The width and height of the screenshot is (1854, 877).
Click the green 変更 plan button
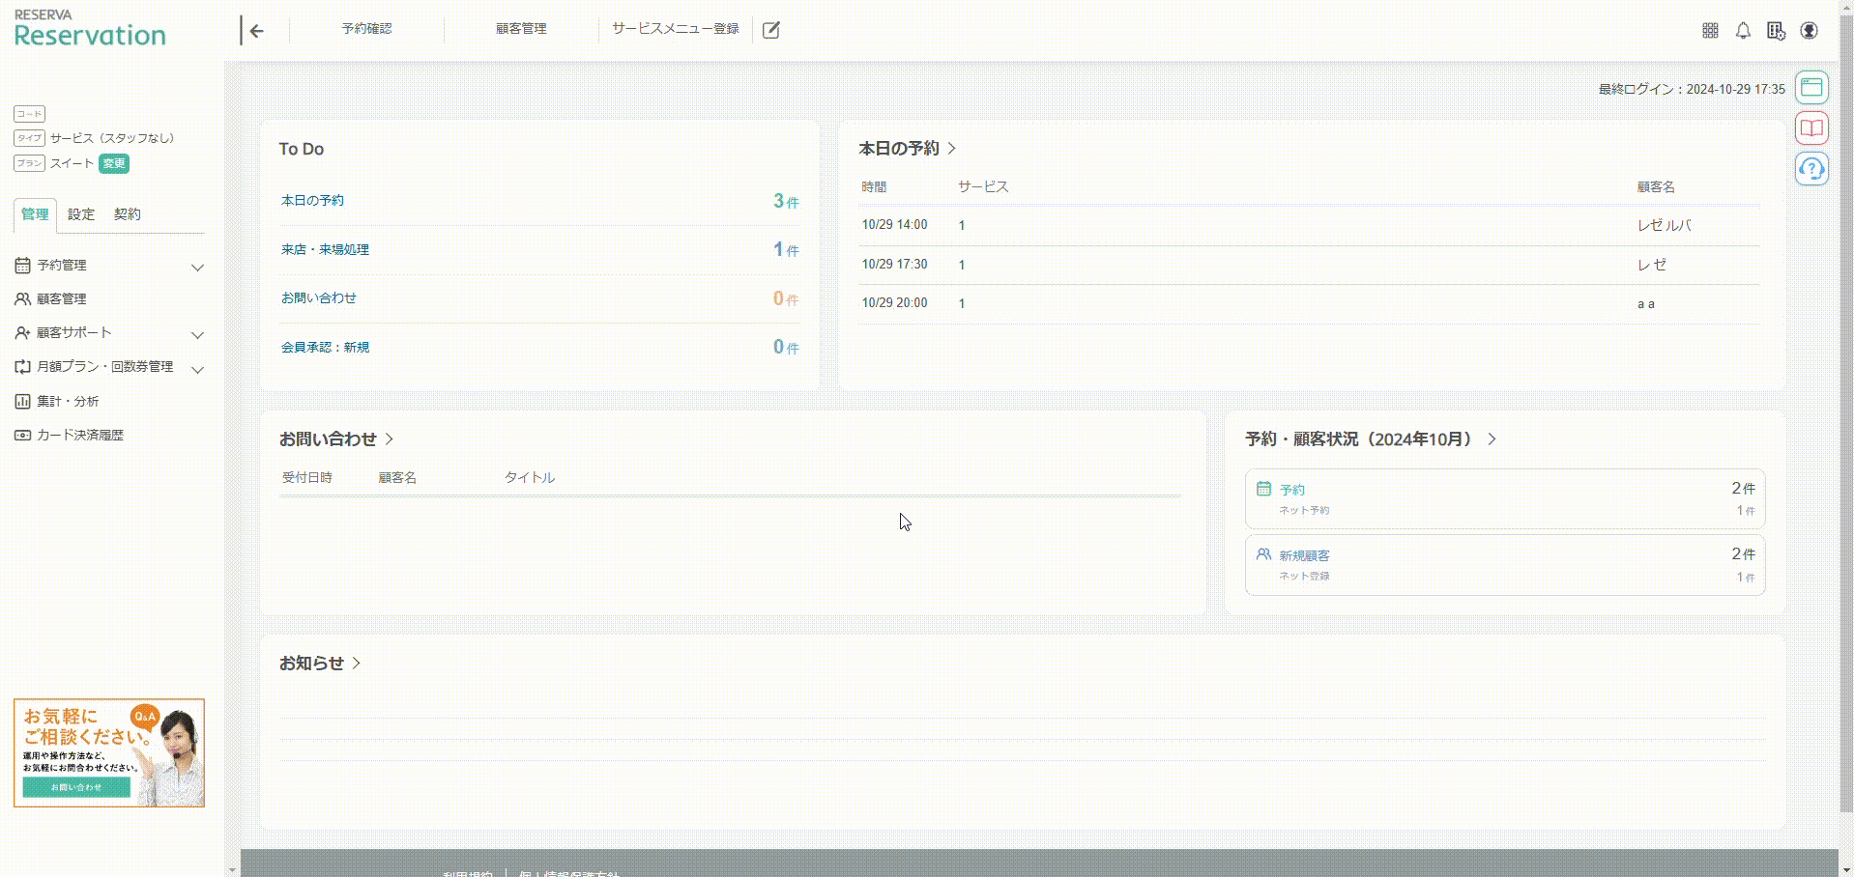click(114, 163)
